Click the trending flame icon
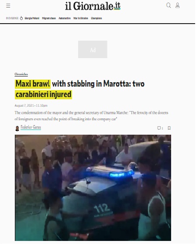 (x=21, y=18)
